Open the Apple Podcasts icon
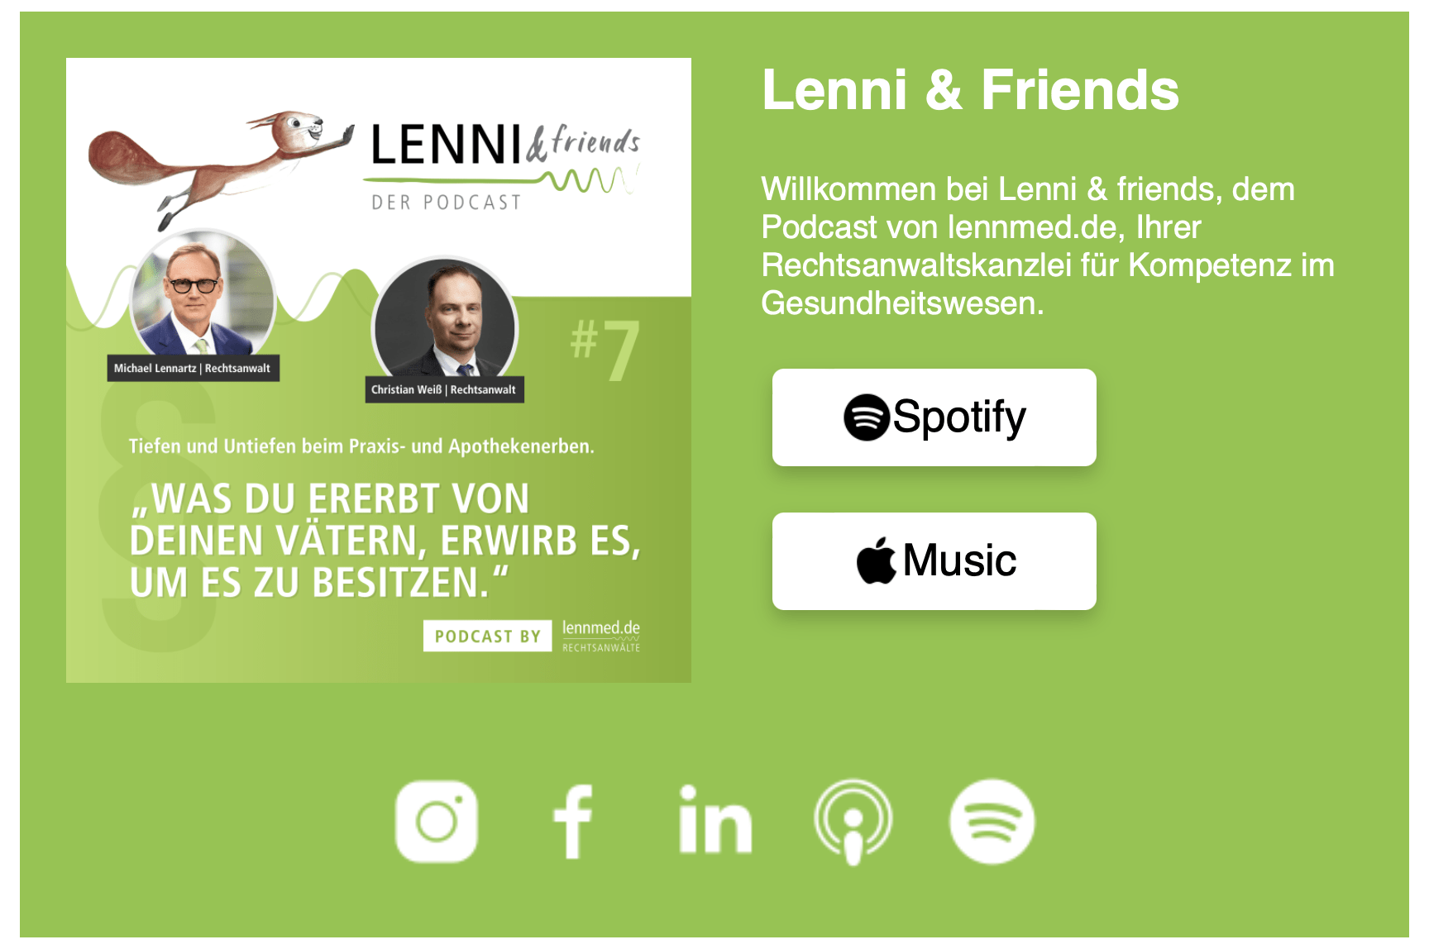Image resolution: width=1429 pixels, height=949 pixels. [x=853, y=822]
